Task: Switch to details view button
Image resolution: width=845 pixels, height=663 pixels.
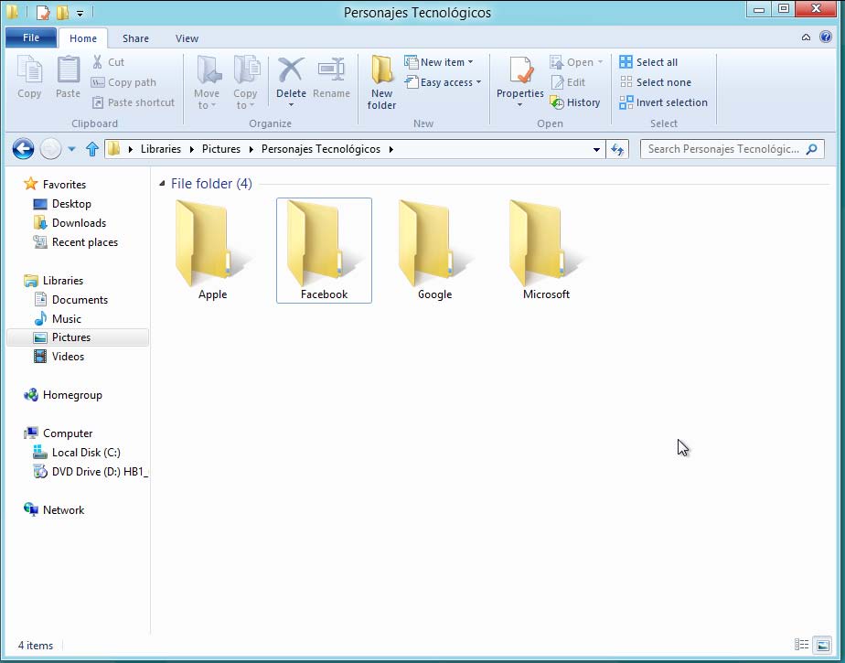Action: pos(802,645)
